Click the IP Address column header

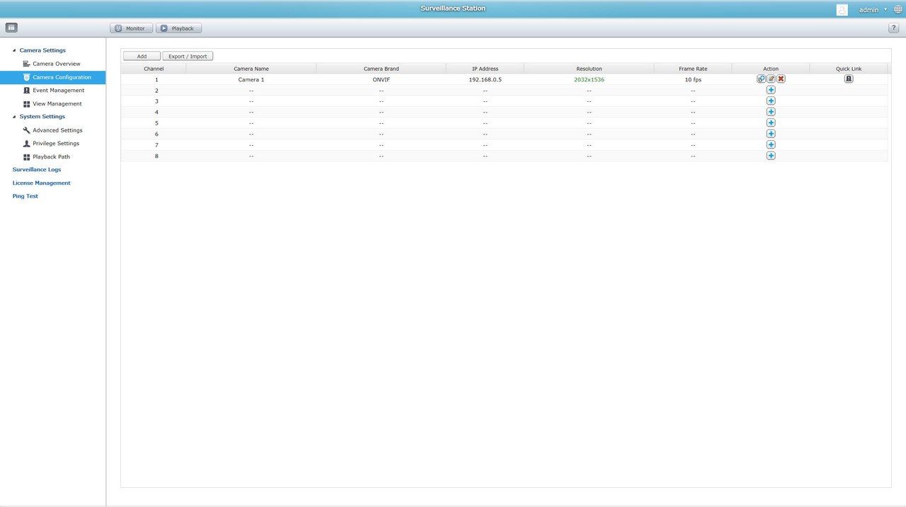[x=486, y=69]
